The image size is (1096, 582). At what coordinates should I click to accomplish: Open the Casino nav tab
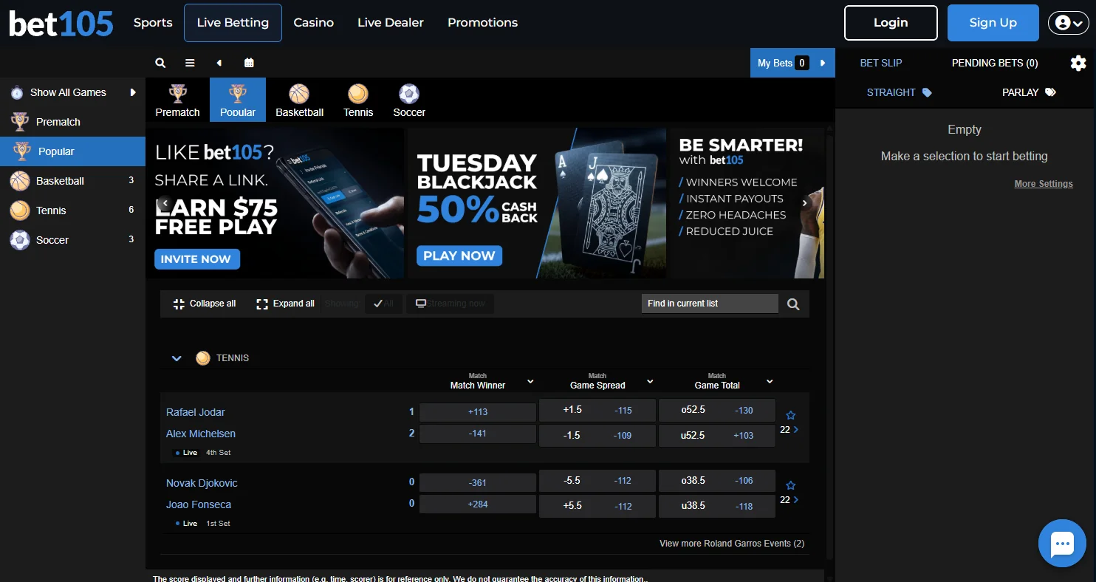coord(314,23)
